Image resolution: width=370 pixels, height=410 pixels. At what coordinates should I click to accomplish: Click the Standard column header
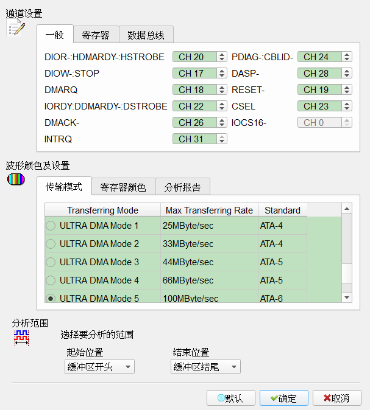click(x=282, y=210)
